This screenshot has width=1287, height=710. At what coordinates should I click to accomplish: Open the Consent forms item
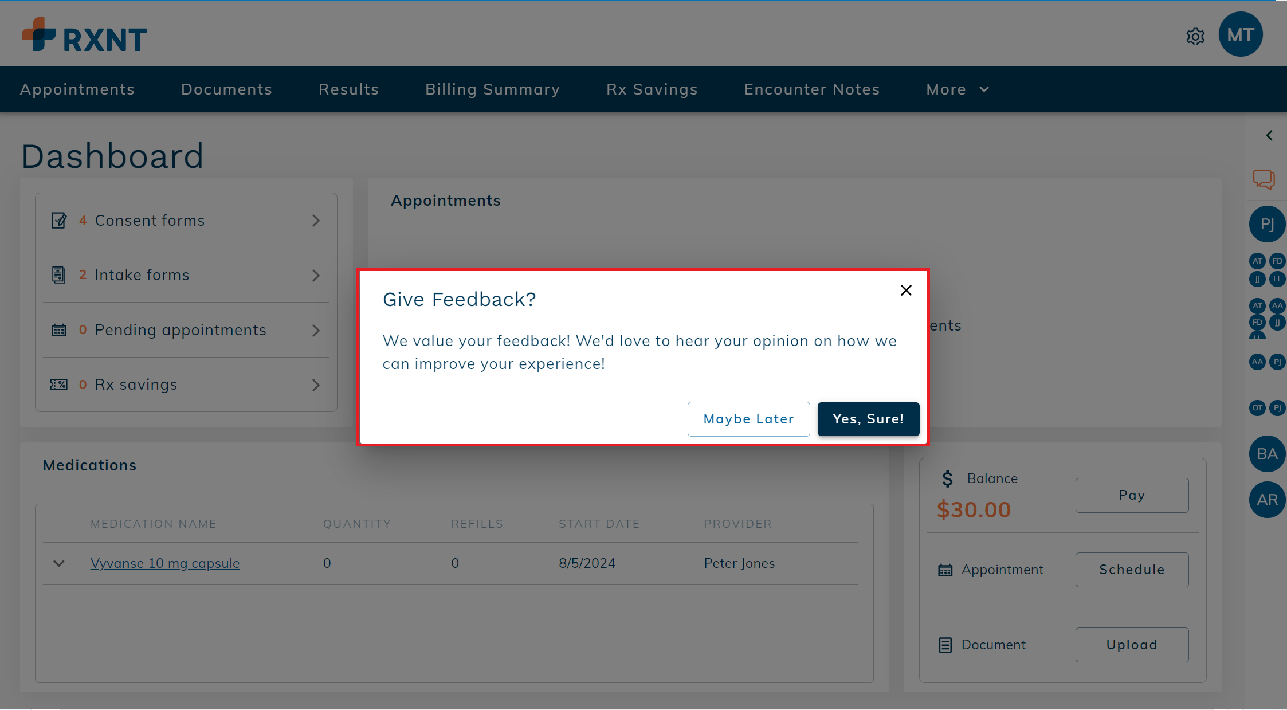(x=186, y=221)
